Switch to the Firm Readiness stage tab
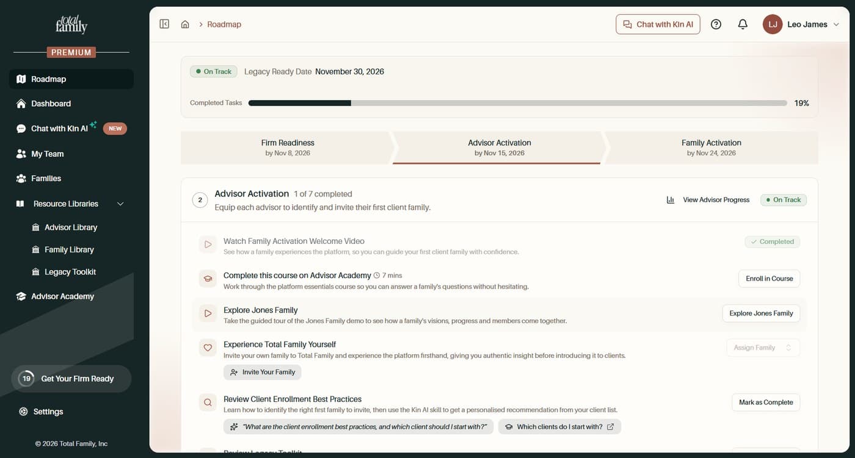Screen dimensions: 855x458 point(288,148)
